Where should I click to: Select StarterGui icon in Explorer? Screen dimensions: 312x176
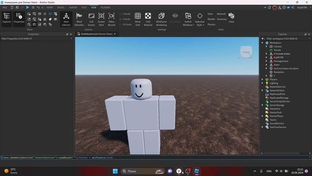[x=267, y=109]
